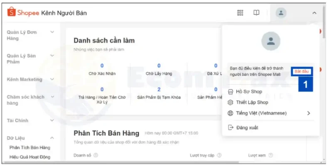Click the info icon next to Lượt truy cập
The image size is (327, 166).
219,155
